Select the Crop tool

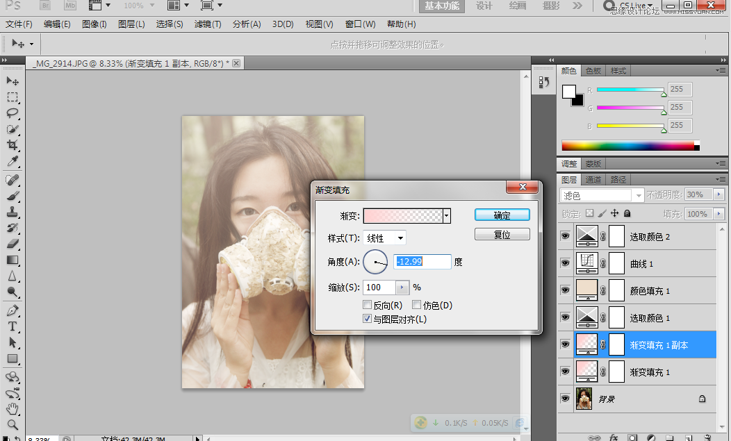point(13,145)
